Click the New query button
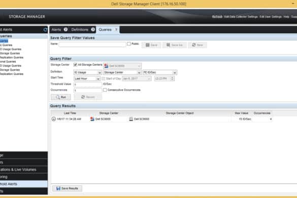This screenshot has height=198, width=297. pos(197,45)
